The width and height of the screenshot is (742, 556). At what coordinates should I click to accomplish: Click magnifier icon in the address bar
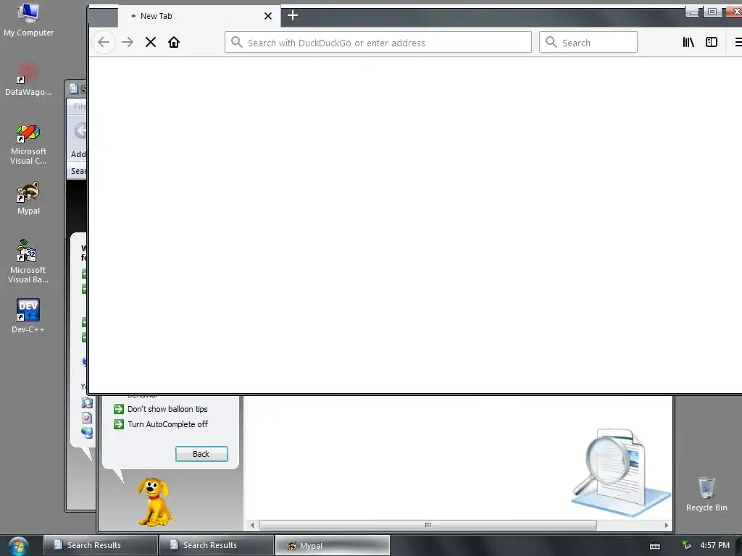tap(237, 42)
